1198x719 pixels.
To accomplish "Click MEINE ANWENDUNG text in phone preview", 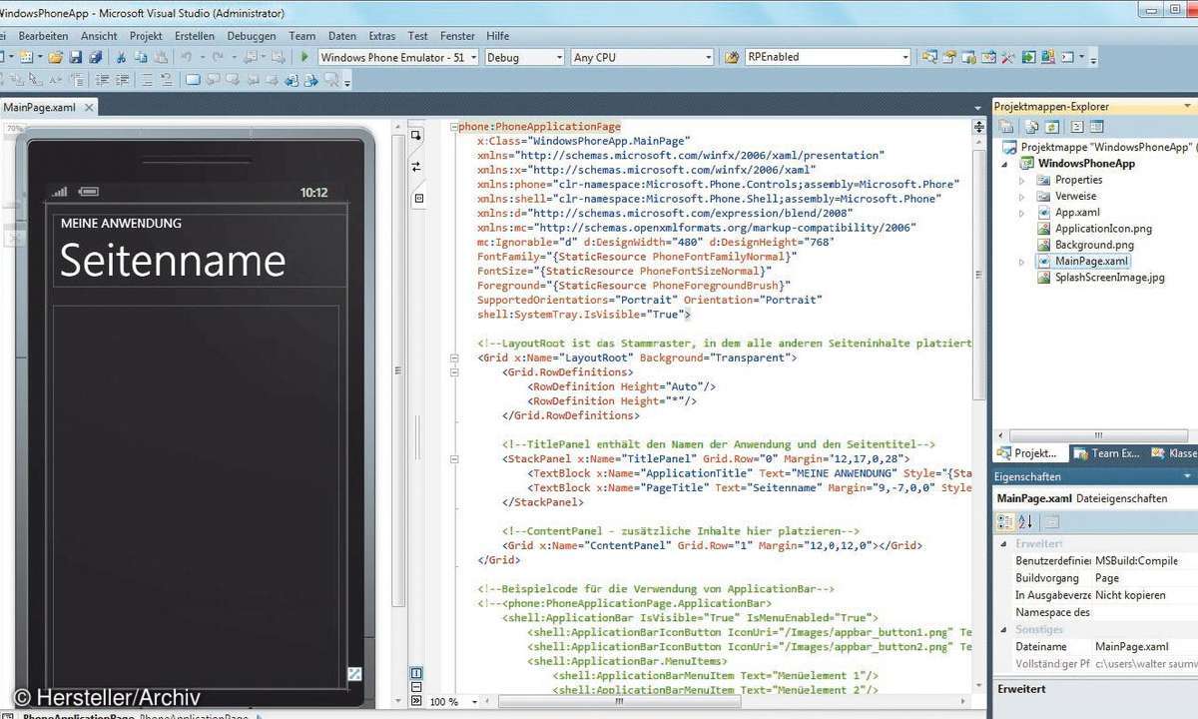I will click(x=121, y=223).
